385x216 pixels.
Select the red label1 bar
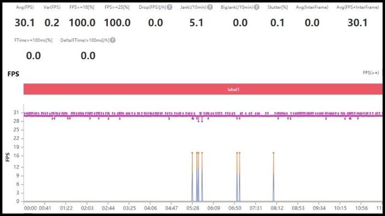click(x=203, y=89)
